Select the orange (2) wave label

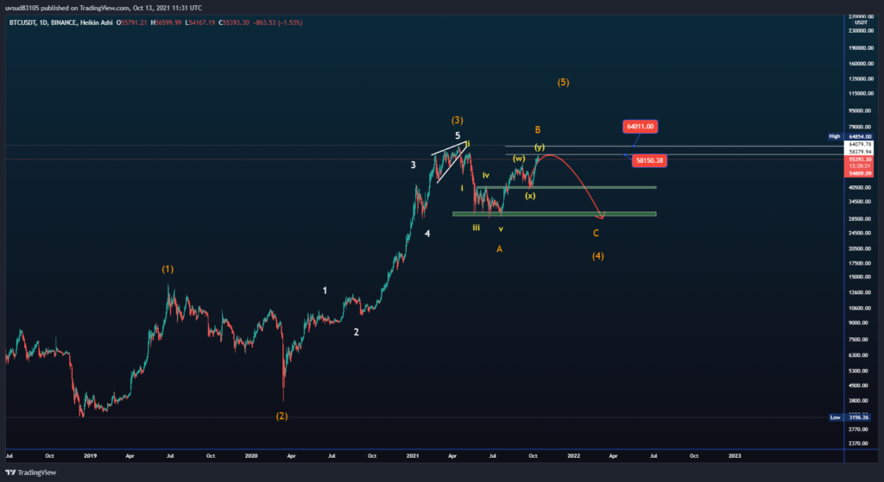tap(282, 416)
